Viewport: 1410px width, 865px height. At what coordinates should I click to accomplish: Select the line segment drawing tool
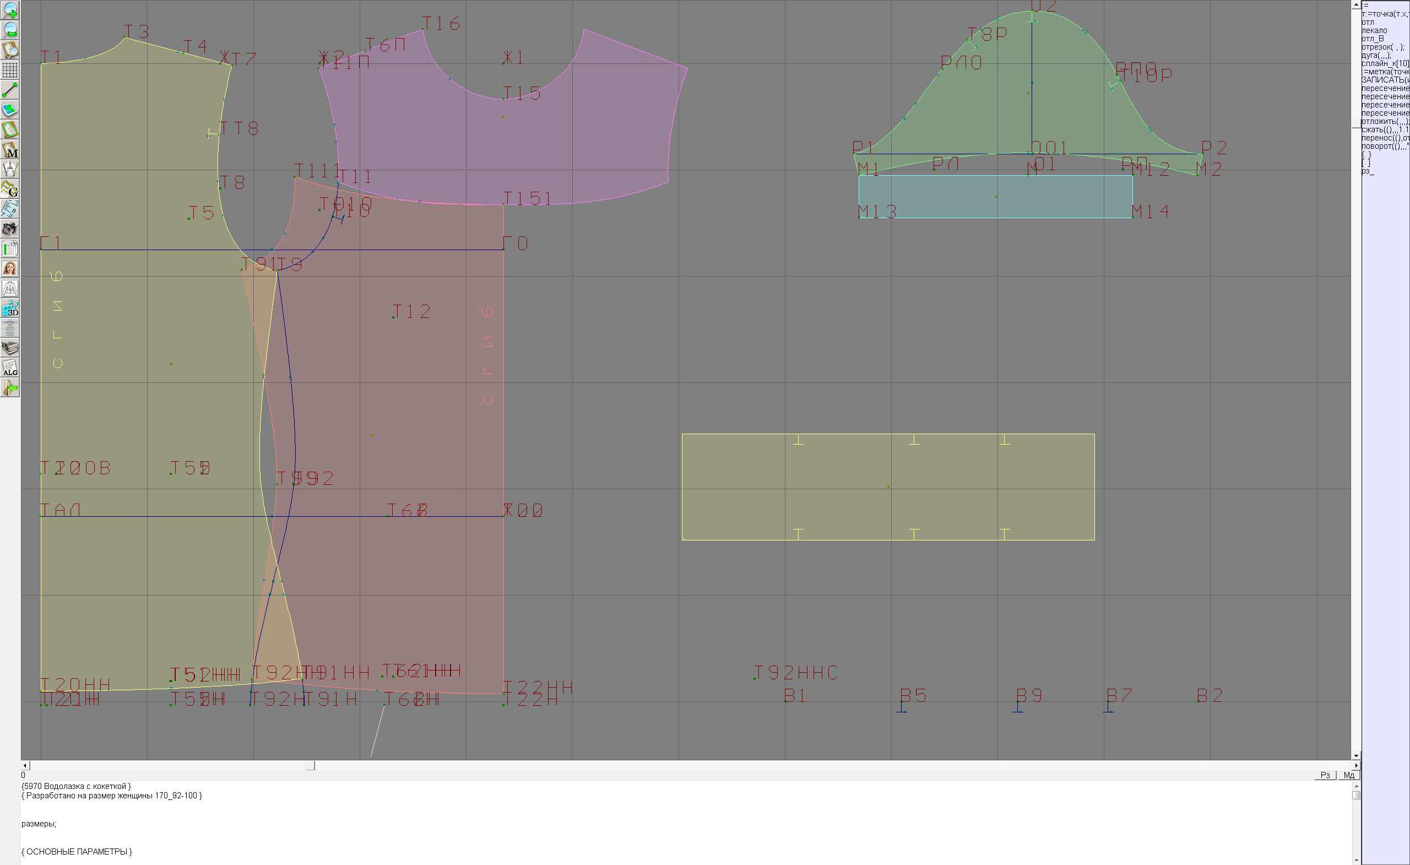(10, 90)
